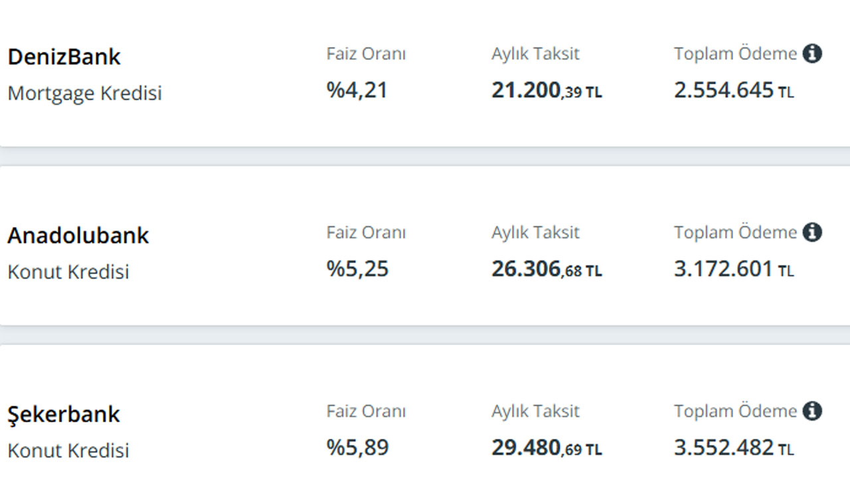
Task: Click the 3.552.482 TL total payment
Action: [734, 447]
